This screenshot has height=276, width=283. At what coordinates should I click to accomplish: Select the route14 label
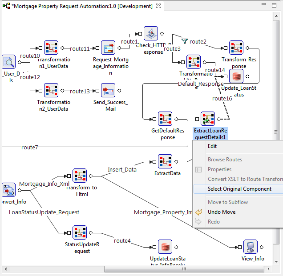215,70
